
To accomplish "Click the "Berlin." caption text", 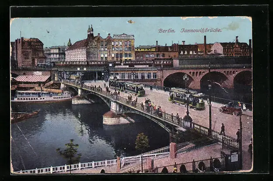I will (x=166, y=31).
